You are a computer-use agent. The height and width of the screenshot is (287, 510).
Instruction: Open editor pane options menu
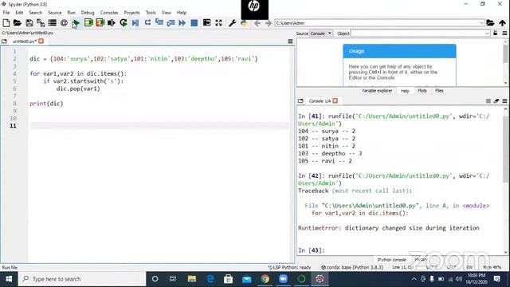click(290, 41)
